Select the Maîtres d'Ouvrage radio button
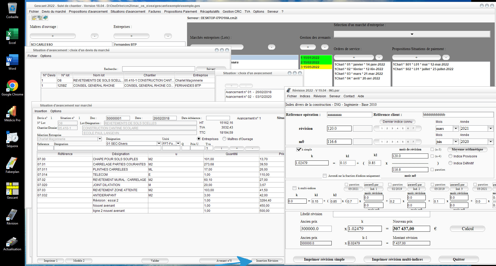496x266 pixels. click(224, 139)
